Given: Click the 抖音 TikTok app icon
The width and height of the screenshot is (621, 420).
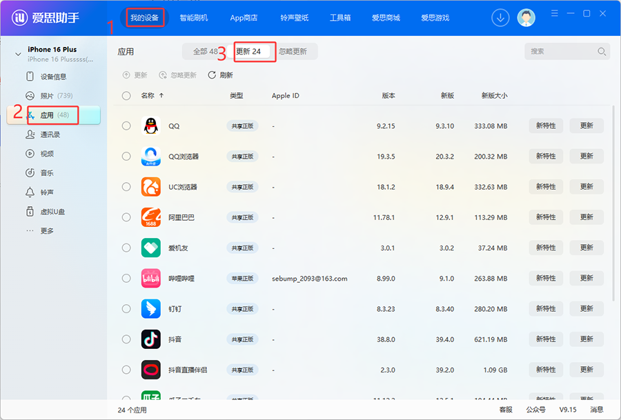Looking at the screenshot, I should [151, 339].
